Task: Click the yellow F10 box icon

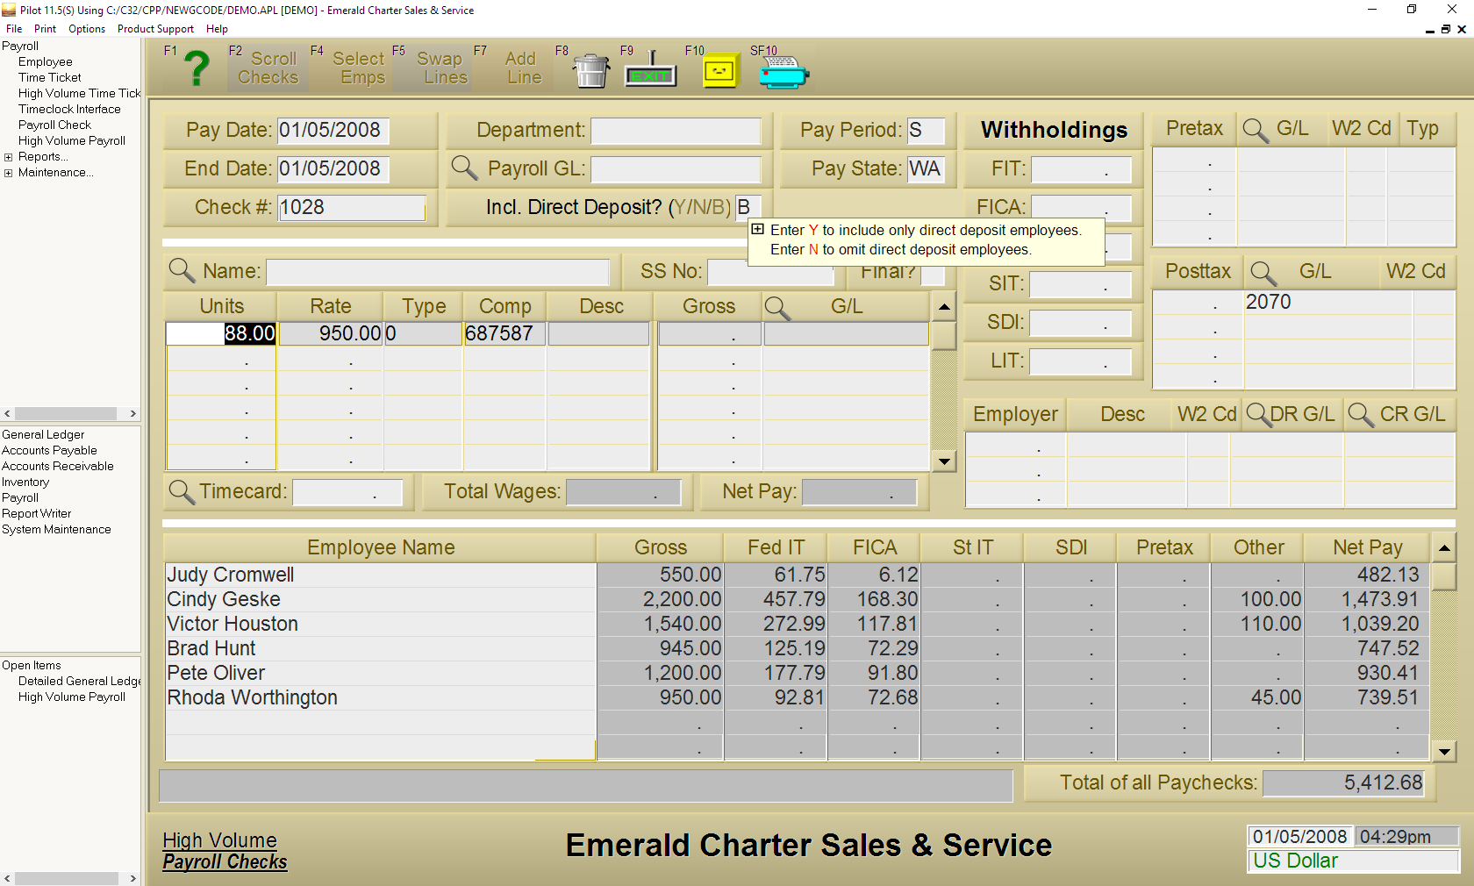Action: click(719, 71)
